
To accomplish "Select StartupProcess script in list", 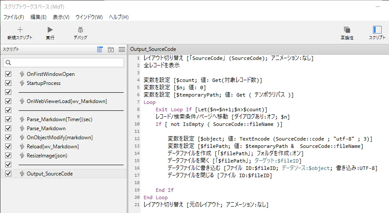I will (44, 83).
